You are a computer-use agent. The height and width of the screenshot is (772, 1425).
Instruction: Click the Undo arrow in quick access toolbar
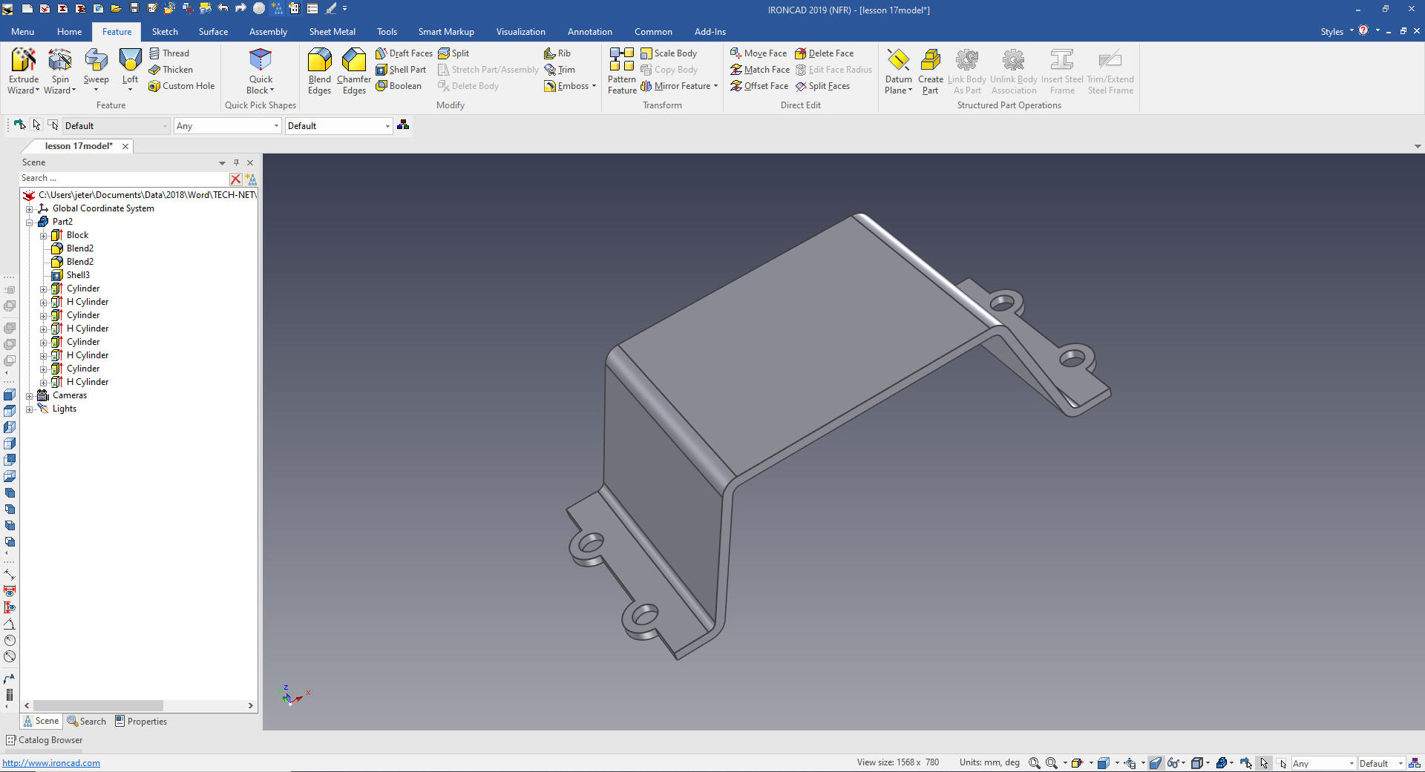tap(223, 9)
